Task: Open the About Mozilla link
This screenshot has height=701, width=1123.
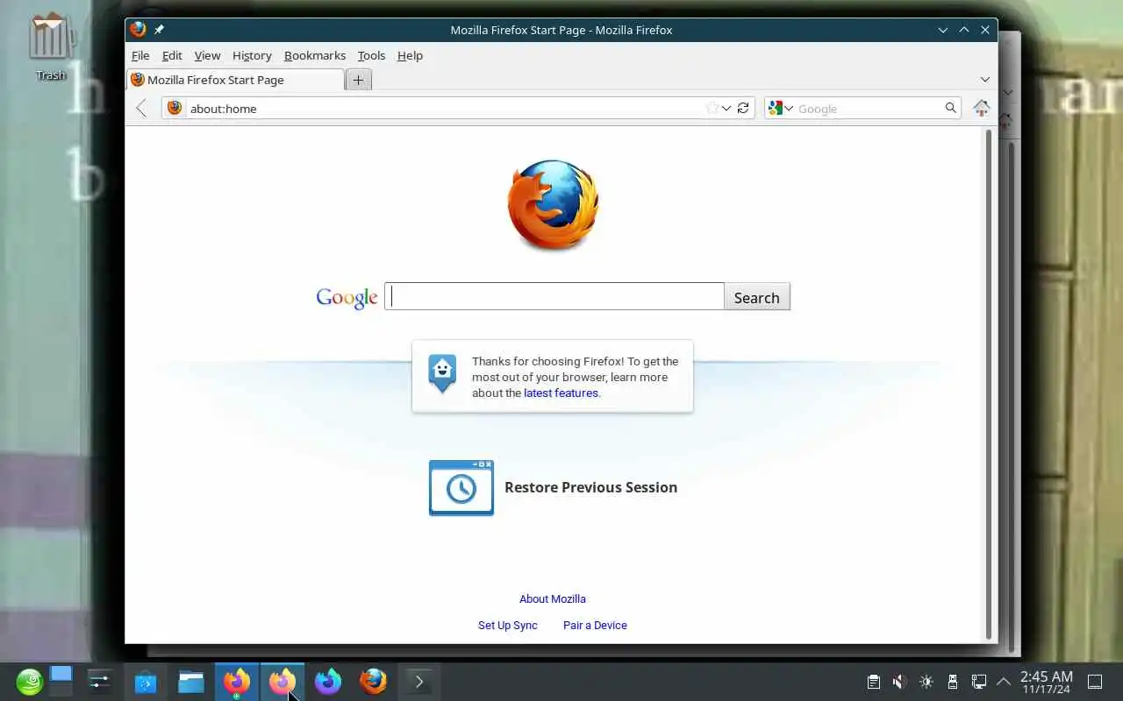Action: tap(553, 598)
